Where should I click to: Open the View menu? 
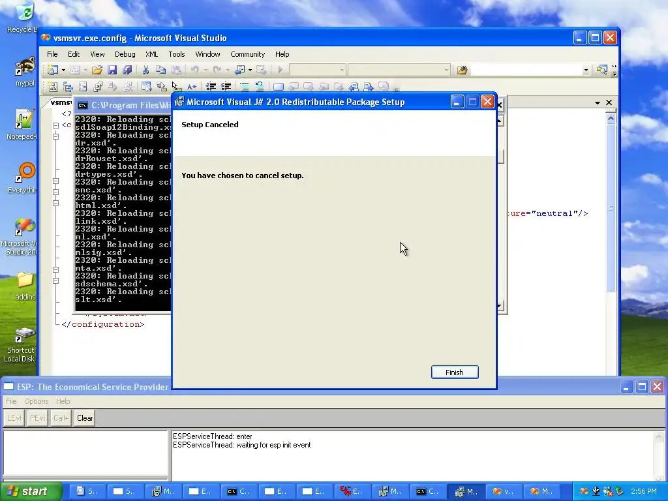pos(97,54)
